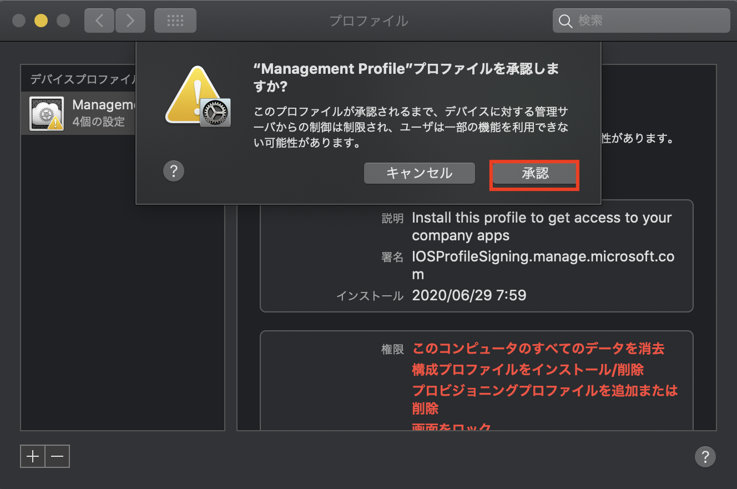Click the + button to add a profile
Image resolution: width=737 pixels, height=489 pixels.
click(32, 456)
